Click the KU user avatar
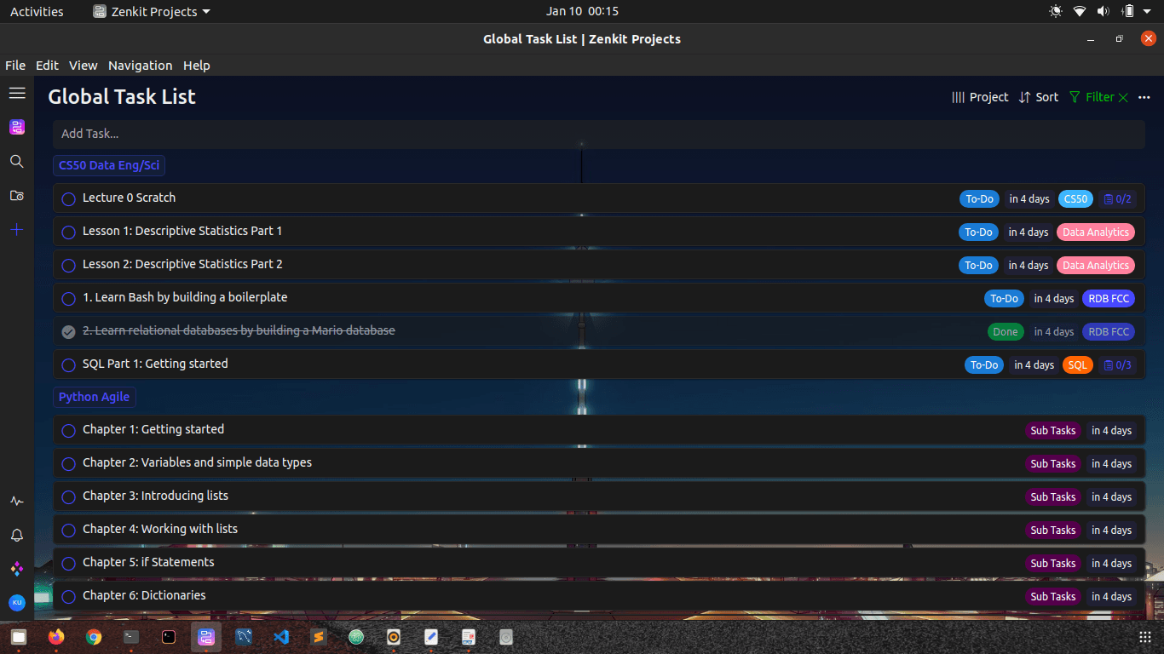The height and width of the screenshot is (654, 1164). (x=17, y=602)
